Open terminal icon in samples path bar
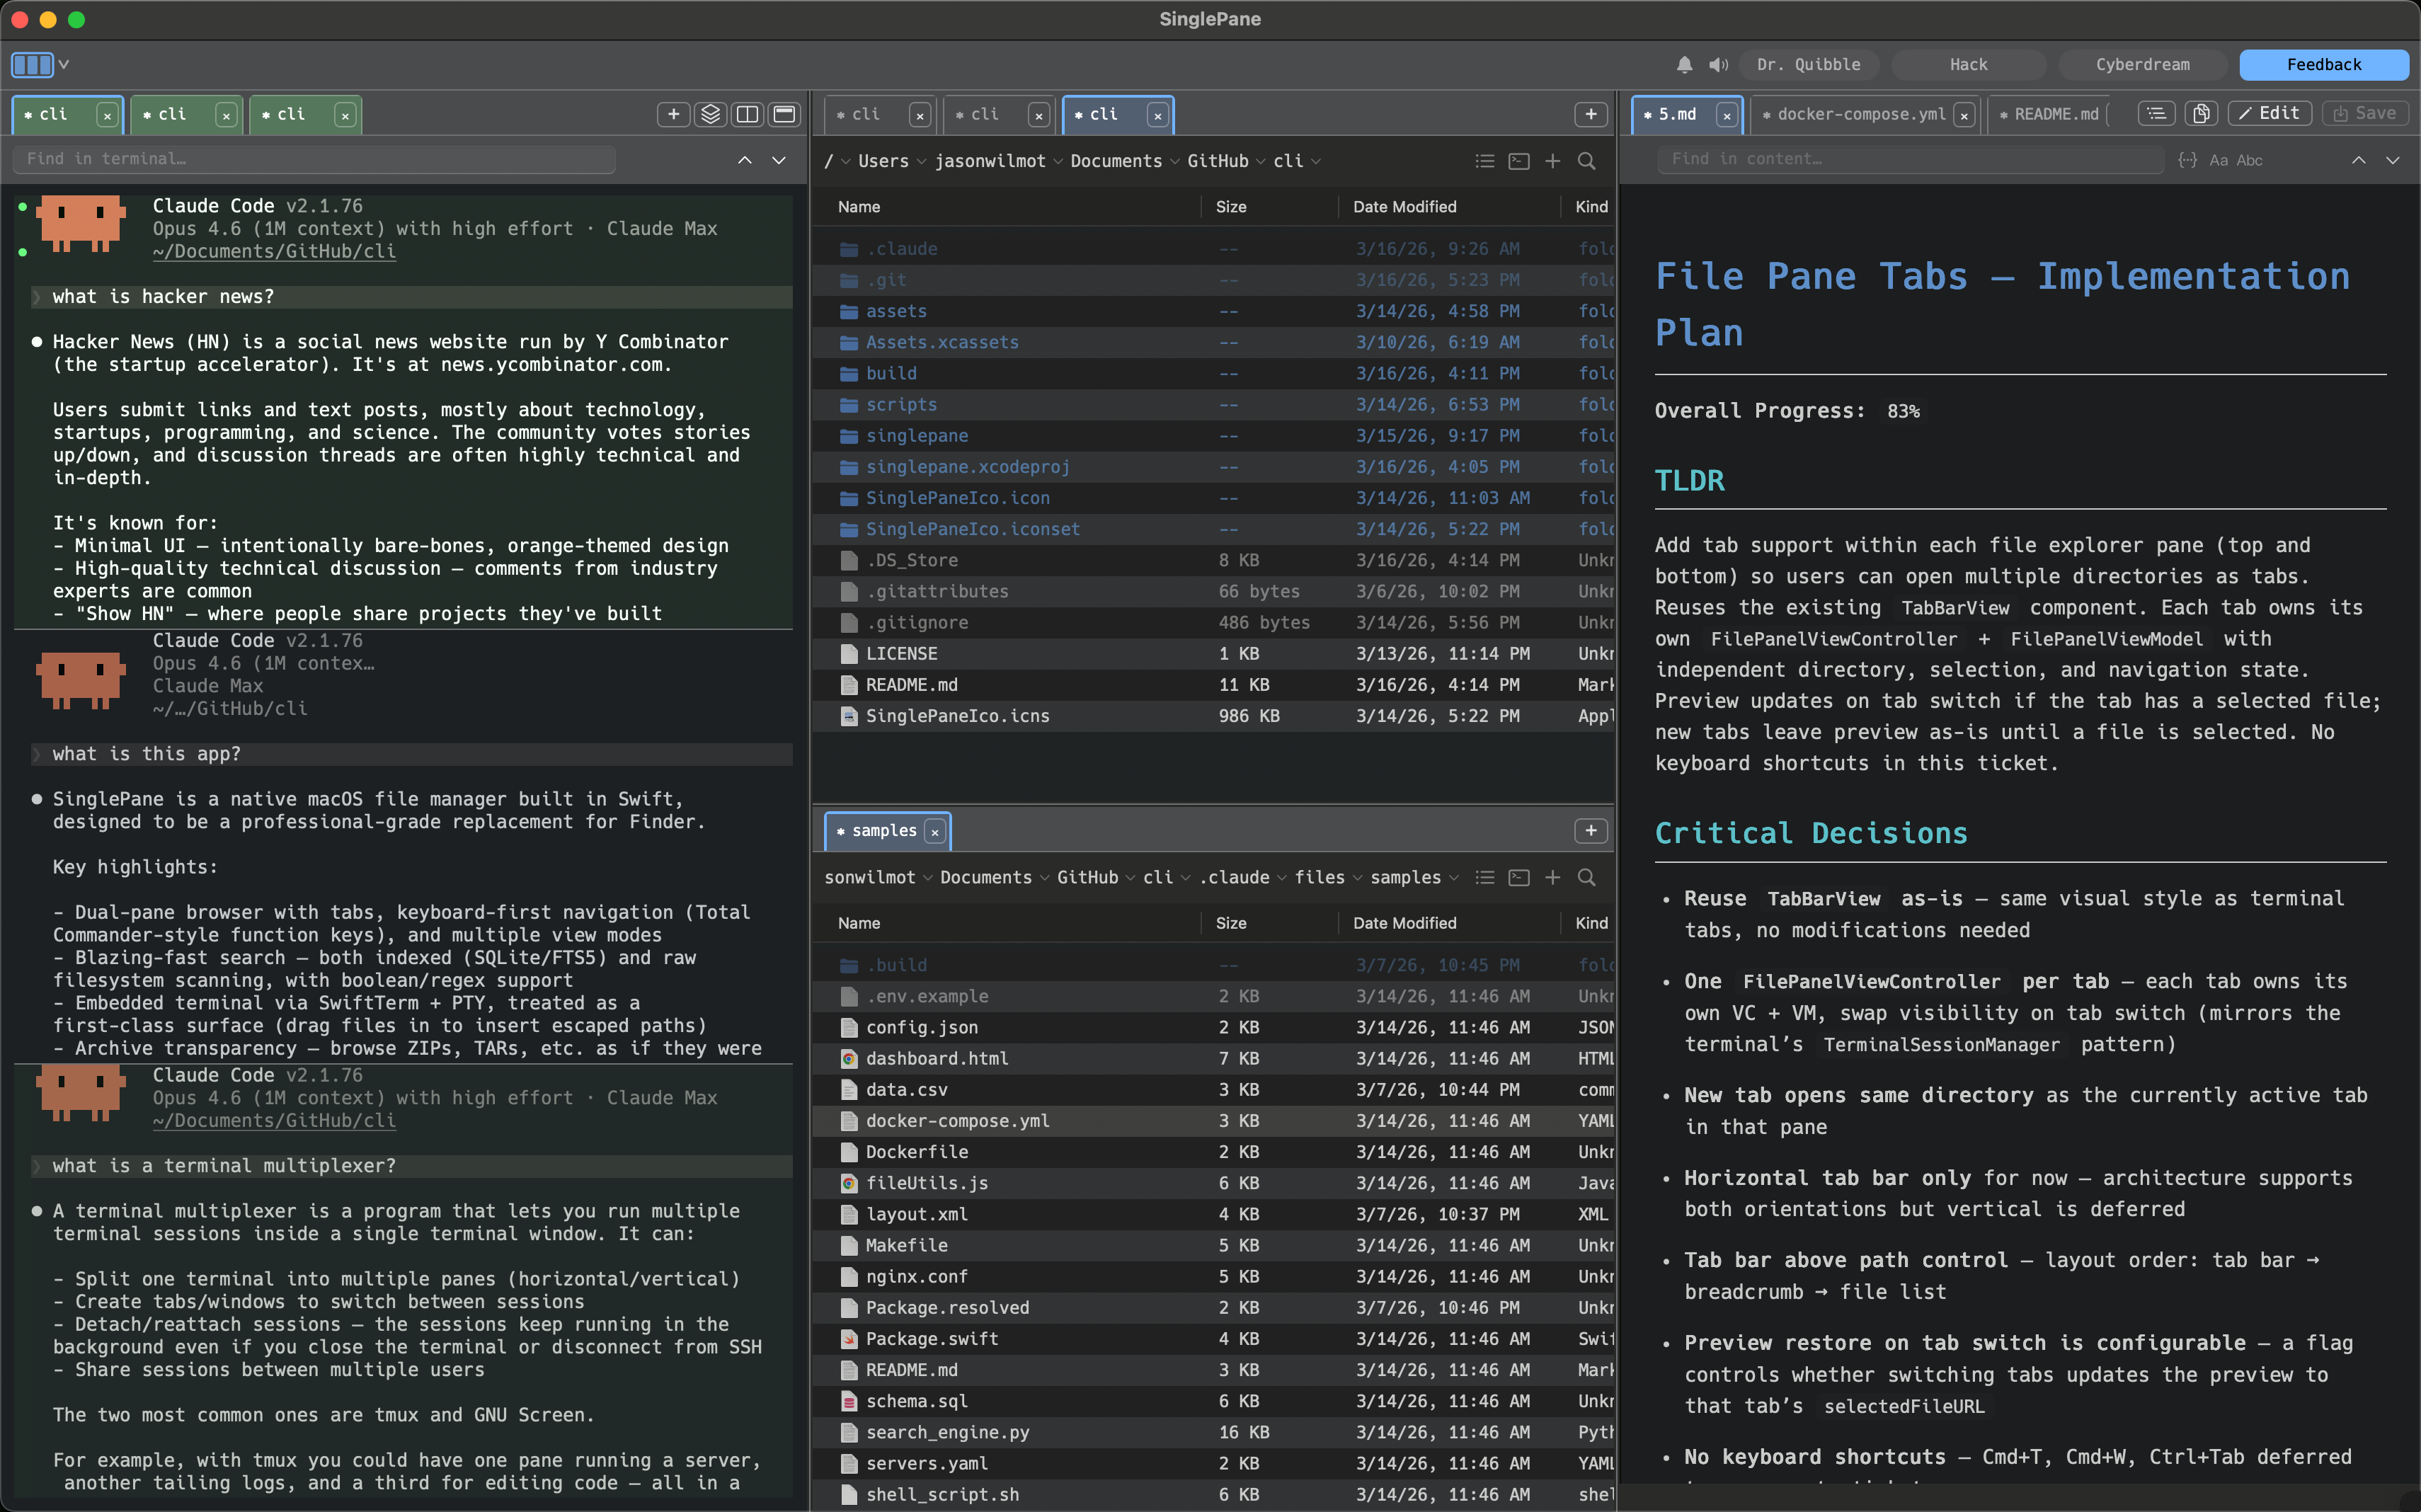This screenshot has height=1512, width=2421. click(x=1518, y=877)
